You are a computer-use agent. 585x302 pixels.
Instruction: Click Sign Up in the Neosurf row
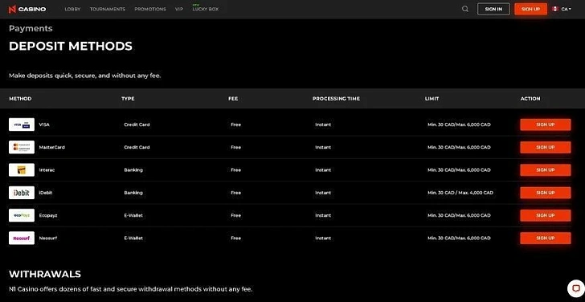click(x=545, y=238)
